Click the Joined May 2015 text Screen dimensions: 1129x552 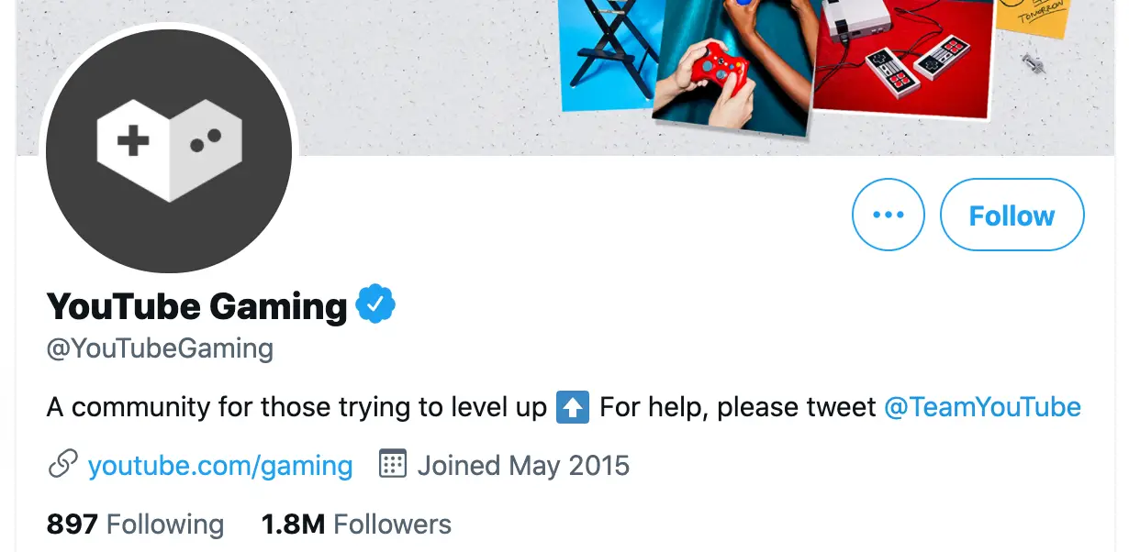pos(523,466)
